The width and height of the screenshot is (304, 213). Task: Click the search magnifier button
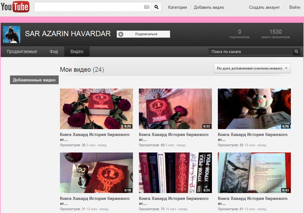click(156, 6)
